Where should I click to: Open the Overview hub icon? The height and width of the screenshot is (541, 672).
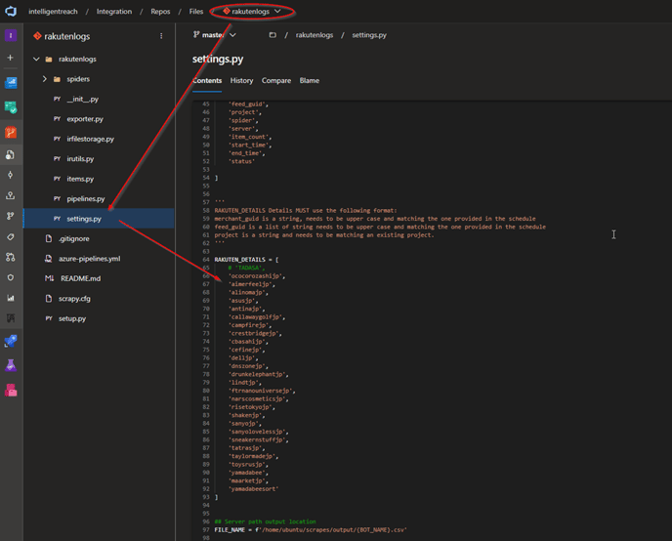tap(11, 82)
